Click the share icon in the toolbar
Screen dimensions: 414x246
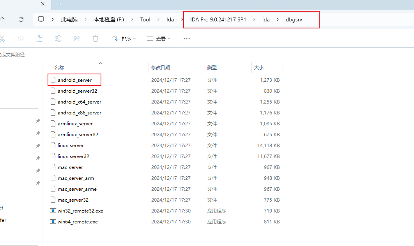coord(77,39)
